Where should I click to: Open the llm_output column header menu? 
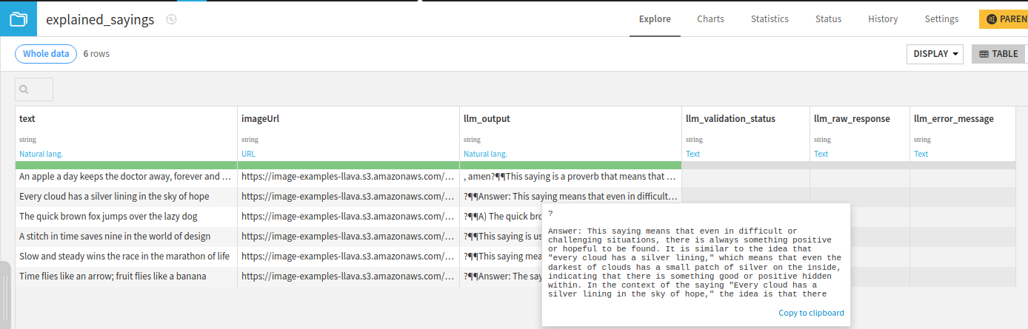[487, 118]
